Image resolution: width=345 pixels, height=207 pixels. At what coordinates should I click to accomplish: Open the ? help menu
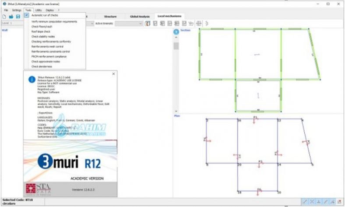[x=59, y=10]
